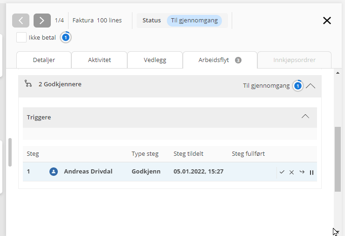Forward the approval step with arrow icon
The height and width of the screenshot is (236, 345).
coord(302,172)
